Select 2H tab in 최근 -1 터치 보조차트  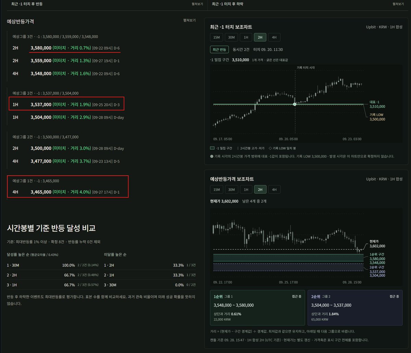(x=260, y=37)
